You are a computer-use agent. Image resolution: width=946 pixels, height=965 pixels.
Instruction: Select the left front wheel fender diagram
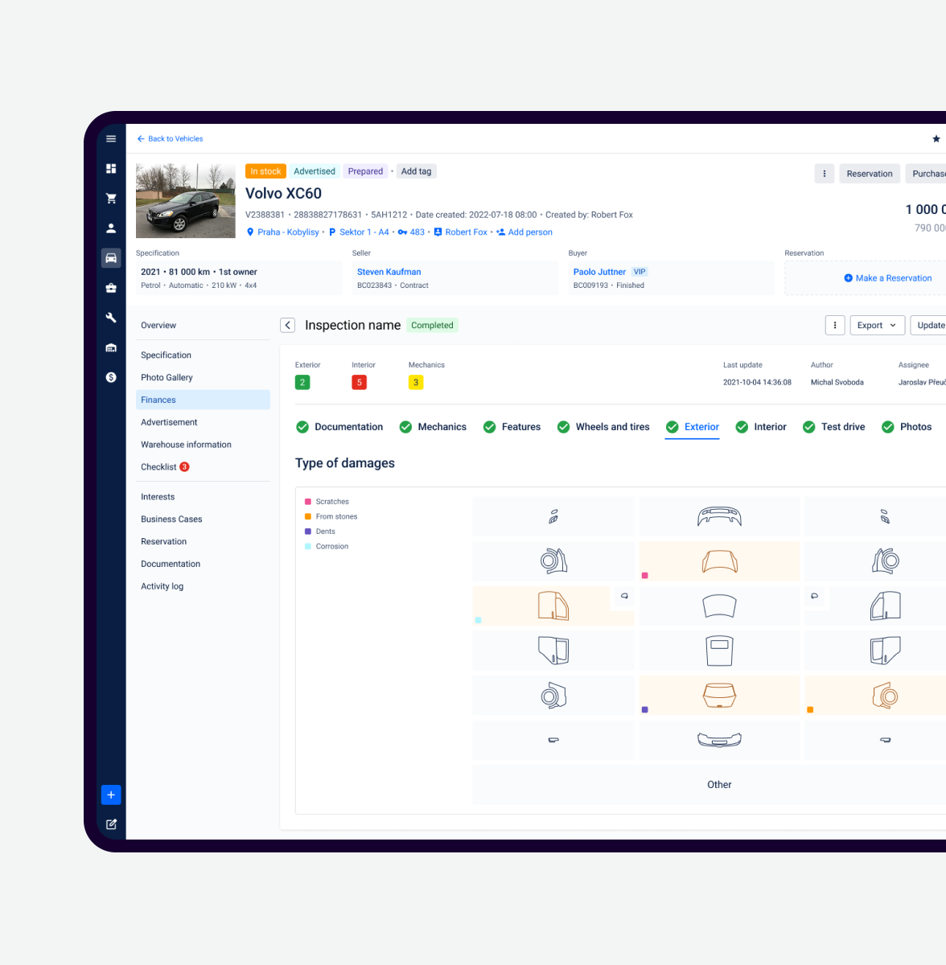(553, 561)
